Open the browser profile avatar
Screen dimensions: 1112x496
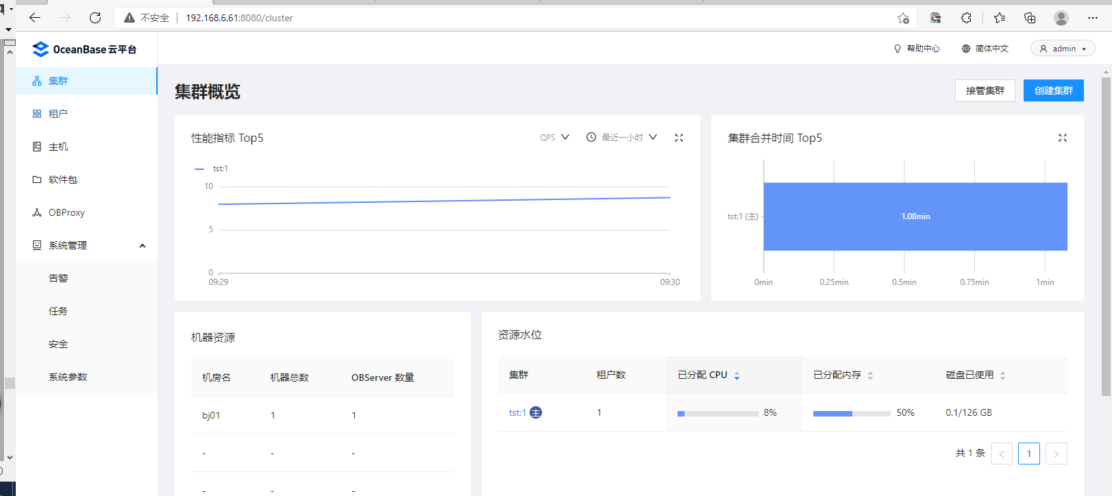pos(1061,18)
